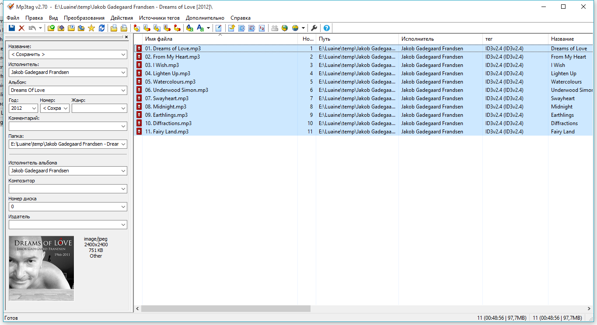
Task: Click the red X remove tag icon
Action: click(21, 28)
